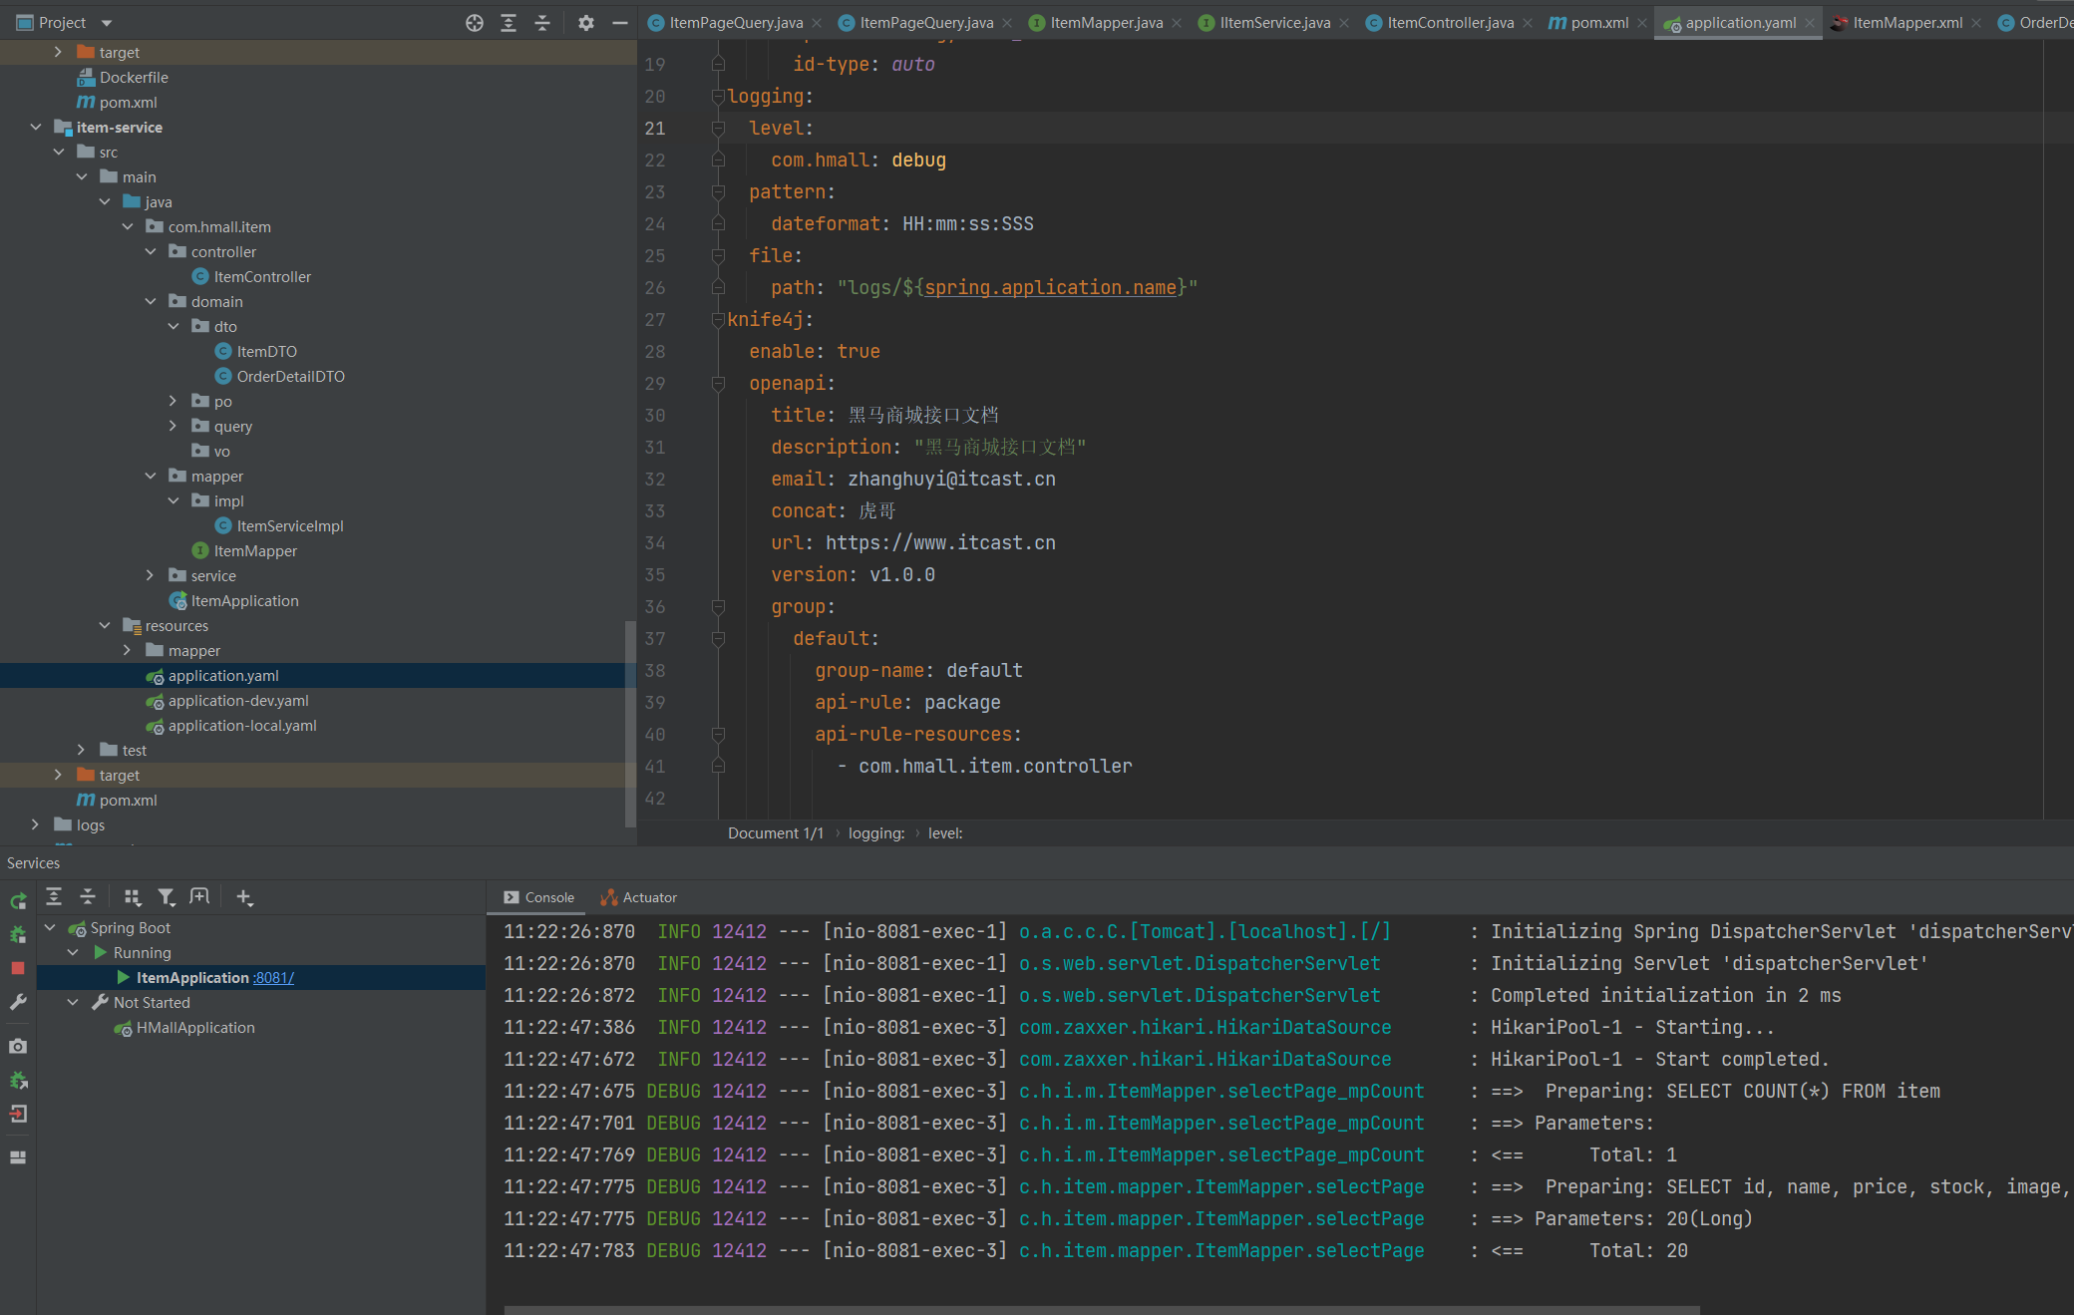This screenshot has height=1315, width=2074.
Task: Close the ItemController.java tab
Action: click(x=1528, y=23)
